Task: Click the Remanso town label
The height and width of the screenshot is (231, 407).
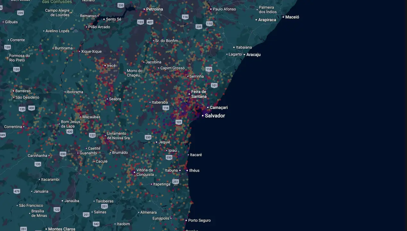Action: click(88, 16)
